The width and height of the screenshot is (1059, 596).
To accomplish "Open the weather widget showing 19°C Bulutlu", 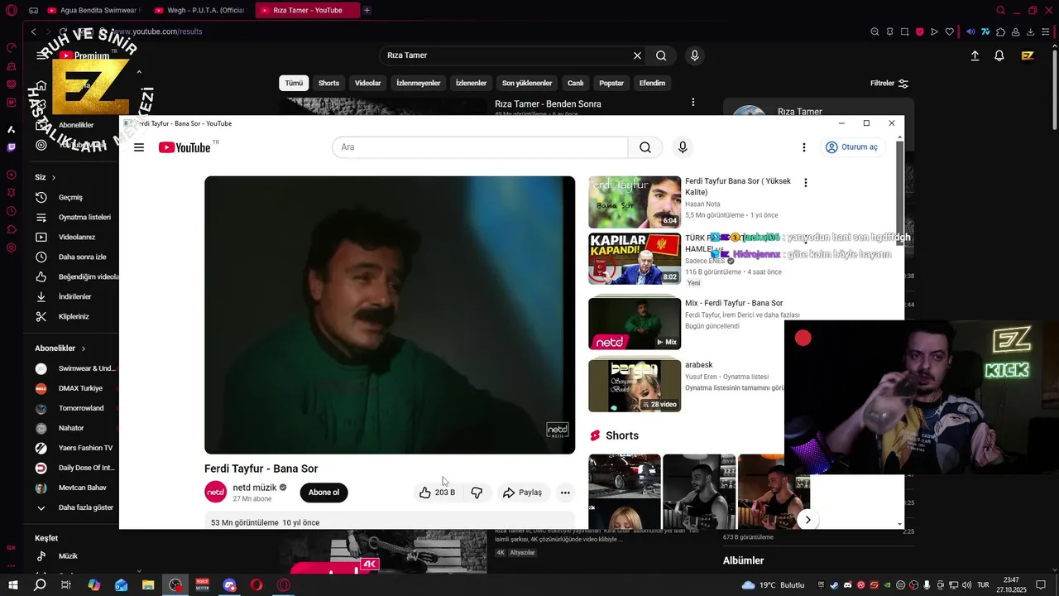I will (x=773, y=584).
